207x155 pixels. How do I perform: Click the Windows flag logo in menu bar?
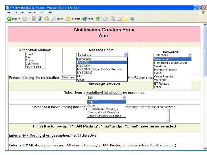point(203,13)
